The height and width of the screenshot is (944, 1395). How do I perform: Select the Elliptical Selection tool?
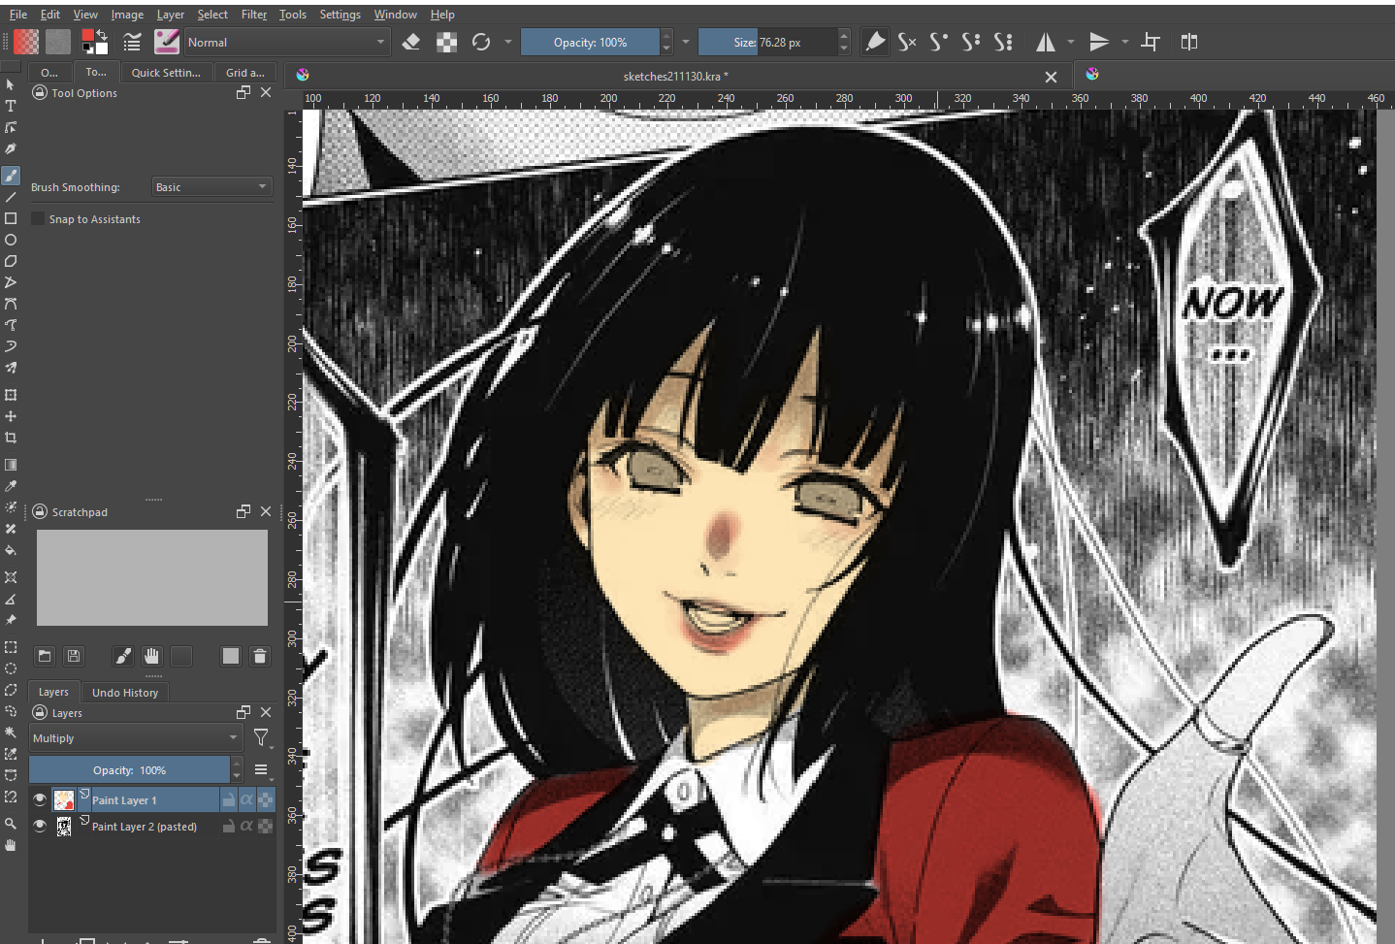(11, 668)
